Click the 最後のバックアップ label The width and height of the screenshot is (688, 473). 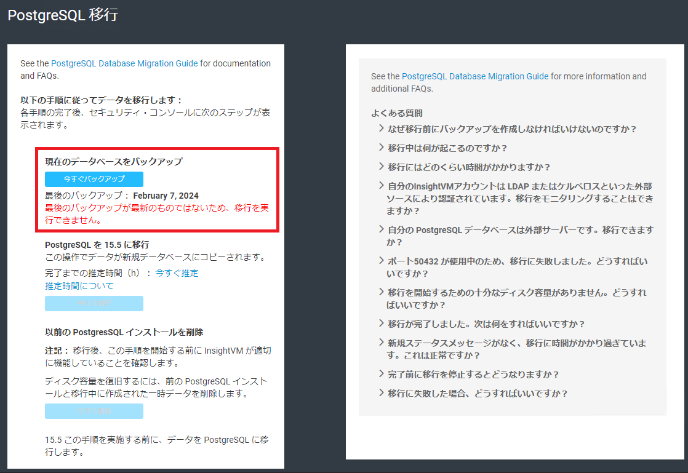point(87,196)
